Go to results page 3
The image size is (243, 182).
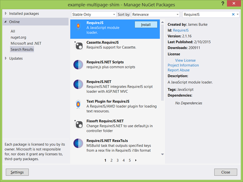(118, 160)
